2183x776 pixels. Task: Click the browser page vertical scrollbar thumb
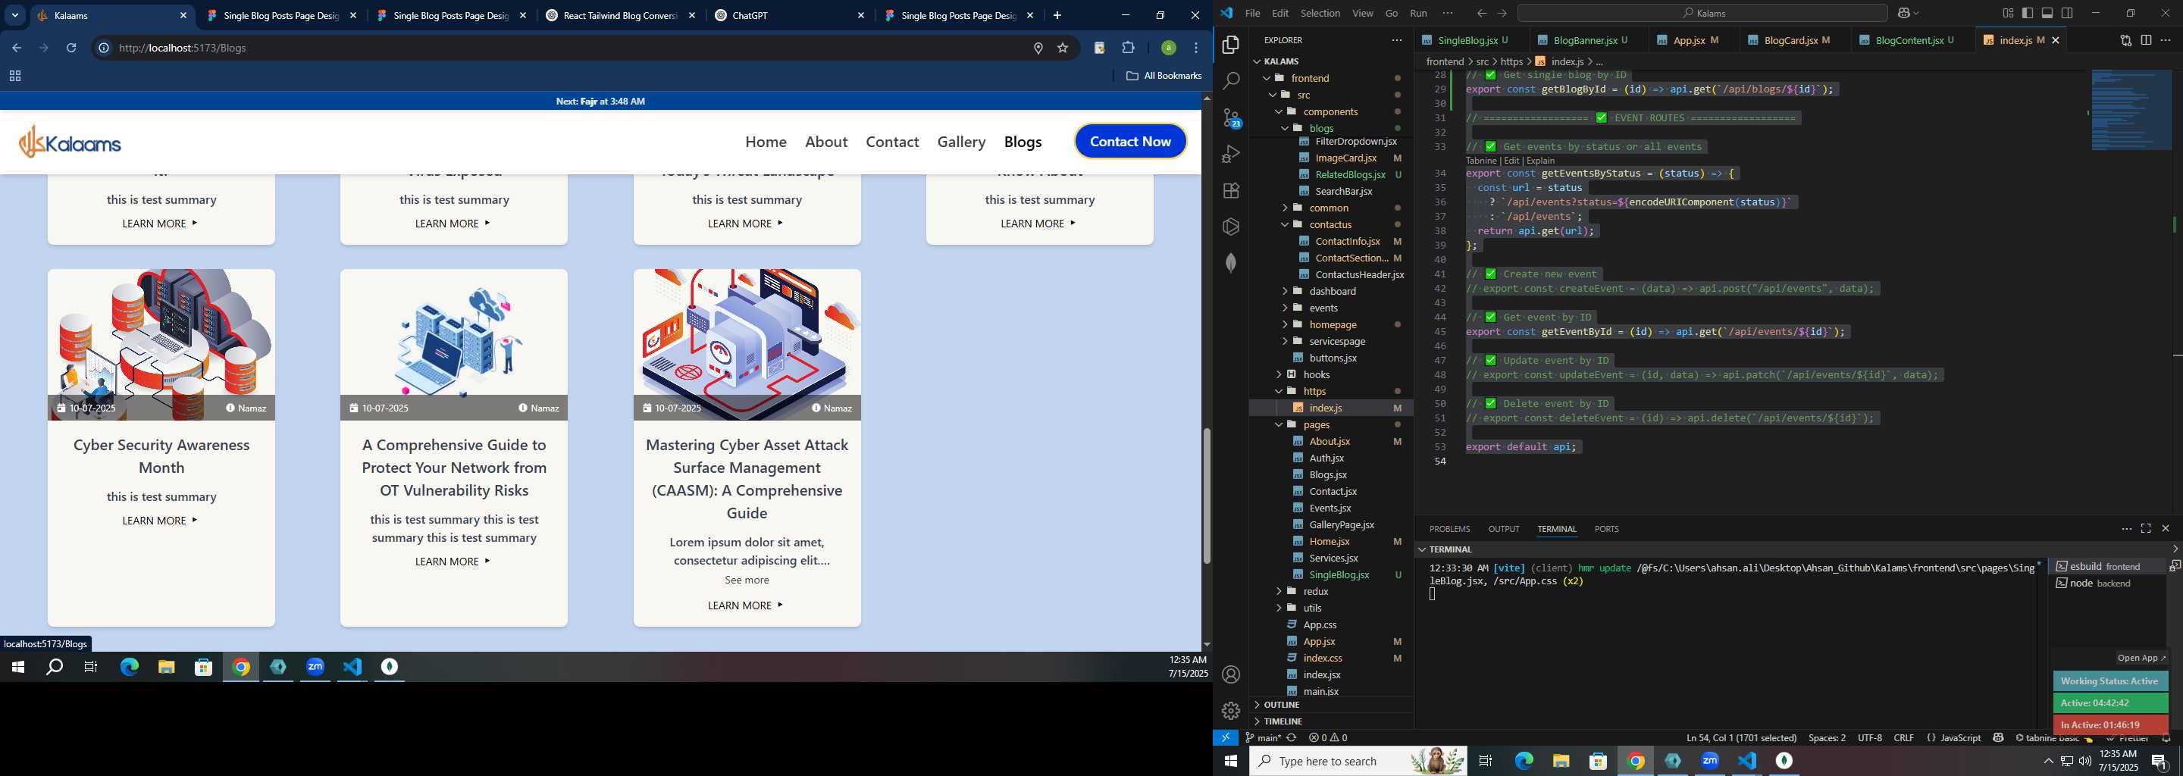pos(1206,496)
